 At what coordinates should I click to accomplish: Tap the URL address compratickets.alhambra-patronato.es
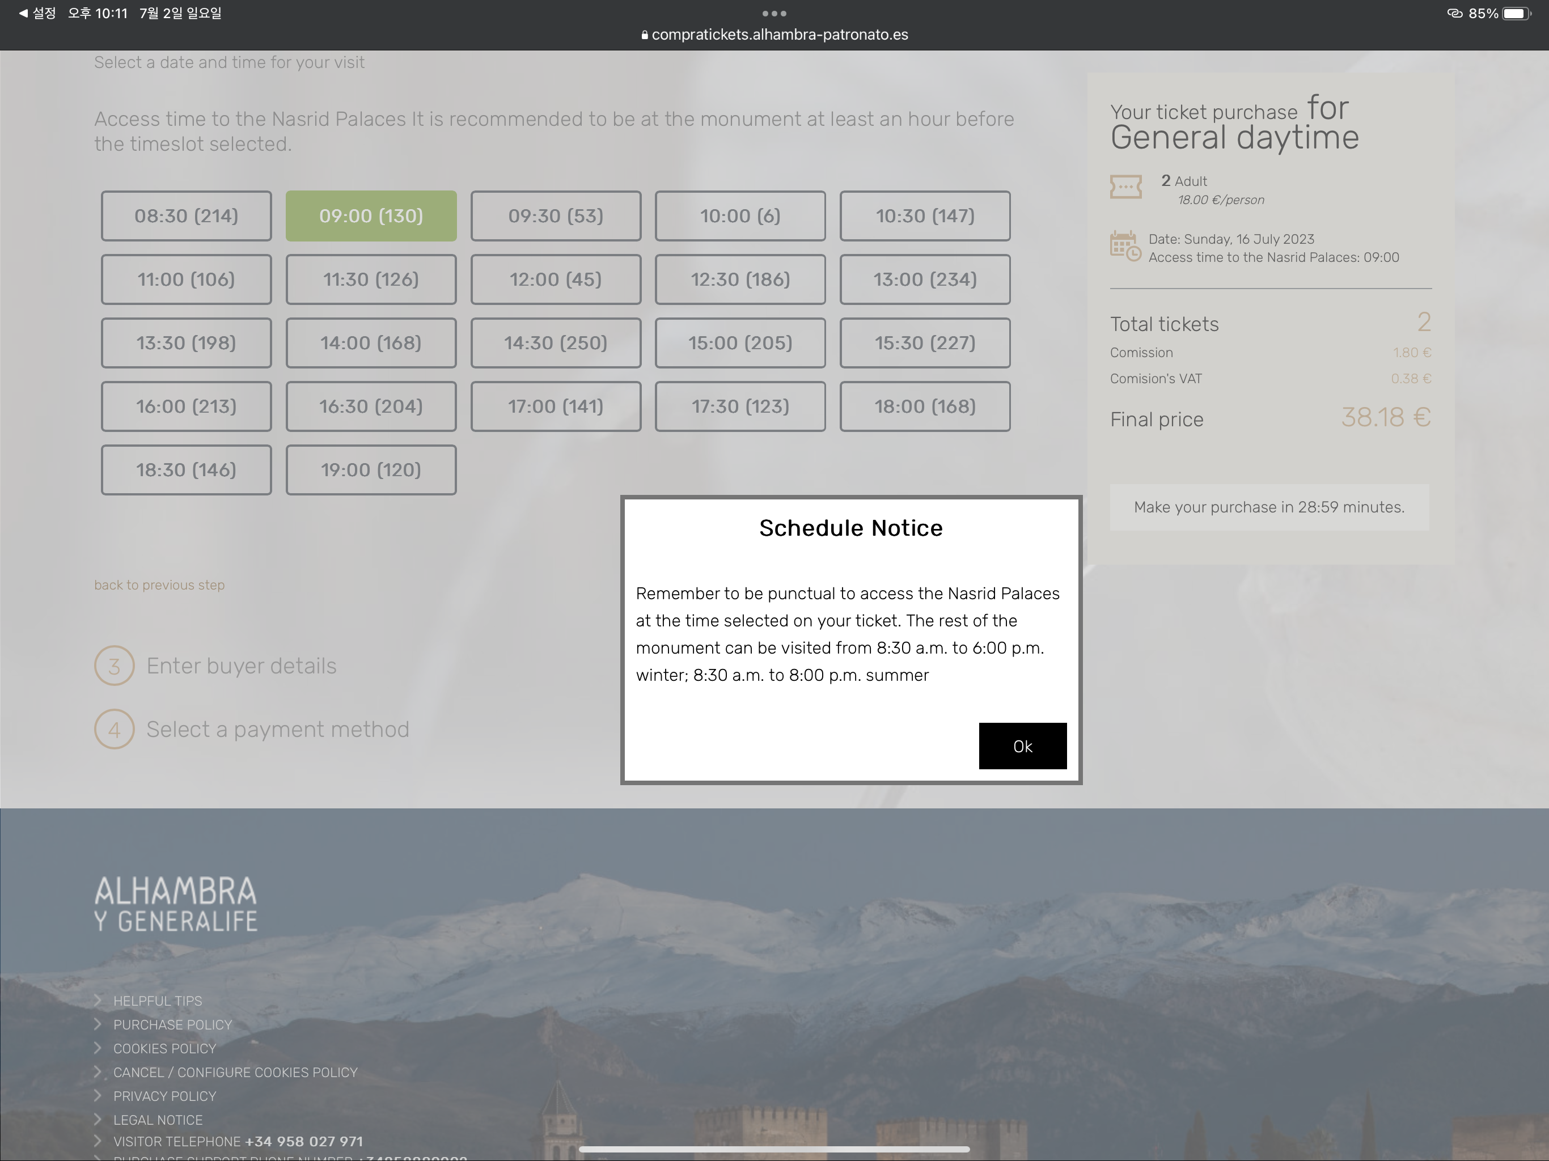(778, 35)
